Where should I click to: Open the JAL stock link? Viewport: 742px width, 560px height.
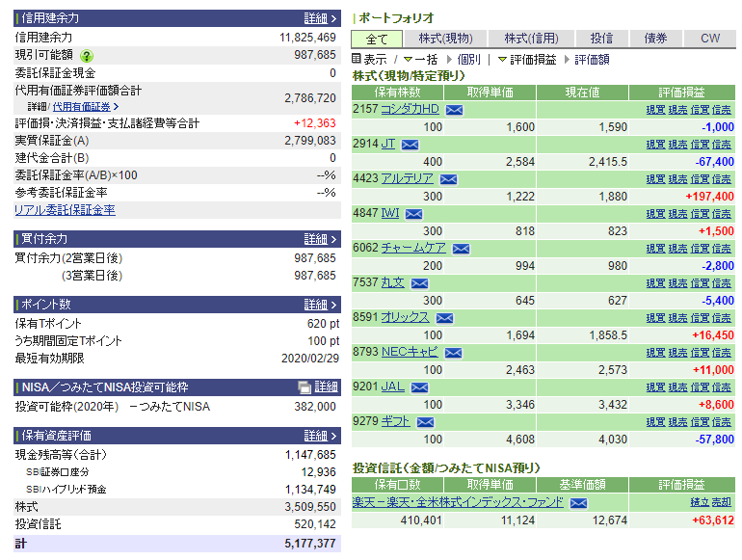393,387
